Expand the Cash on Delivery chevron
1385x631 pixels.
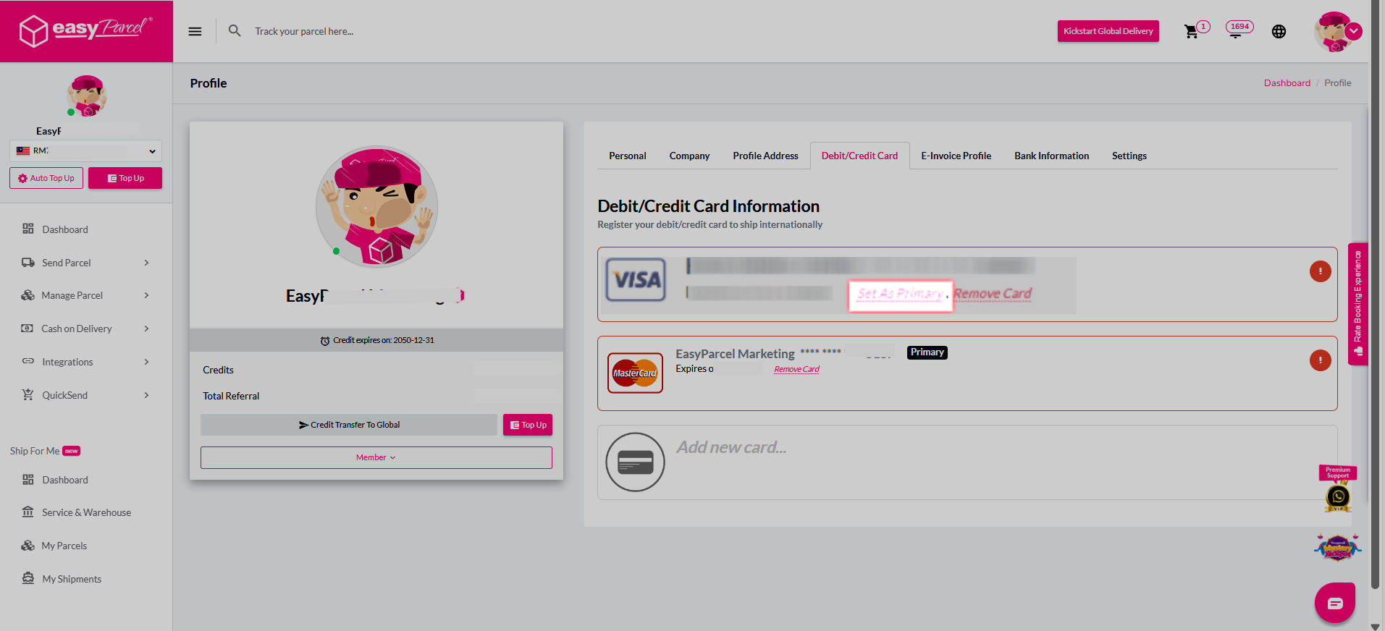(146, 329)
